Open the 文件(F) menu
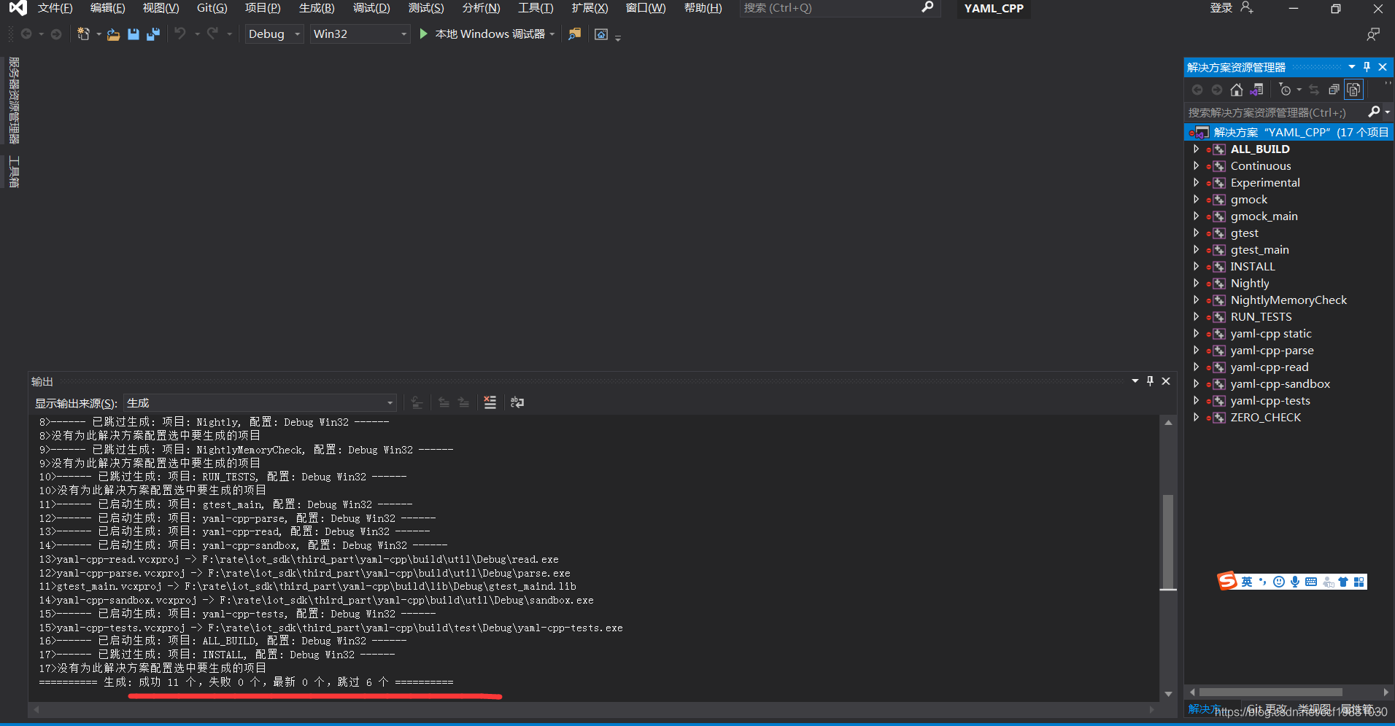Screen dimensions: 1395x726 coord(55,8)
